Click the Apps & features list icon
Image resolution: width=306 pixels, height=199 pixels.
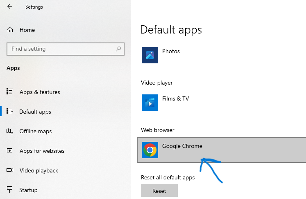[10, 92]
